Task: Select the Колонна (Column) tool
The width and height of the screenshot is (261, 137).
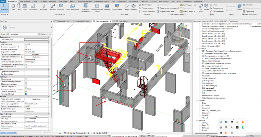Action: pos(43,7)
